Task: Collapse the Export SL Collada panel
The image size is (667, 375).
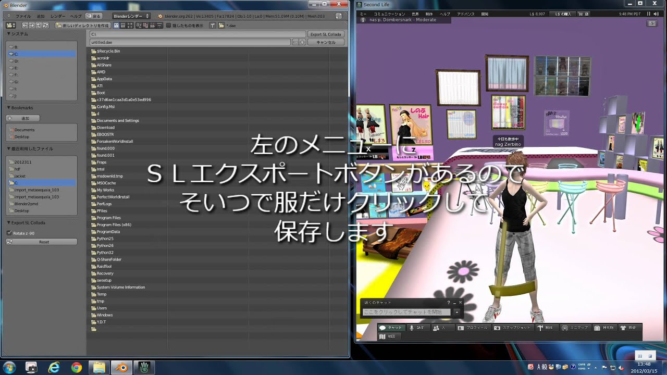Action: (x=9, y=223)
